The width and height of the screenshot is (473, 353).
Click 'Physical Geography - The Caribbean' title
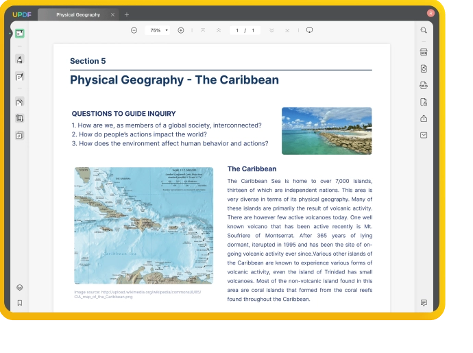(x=174, y=80)
